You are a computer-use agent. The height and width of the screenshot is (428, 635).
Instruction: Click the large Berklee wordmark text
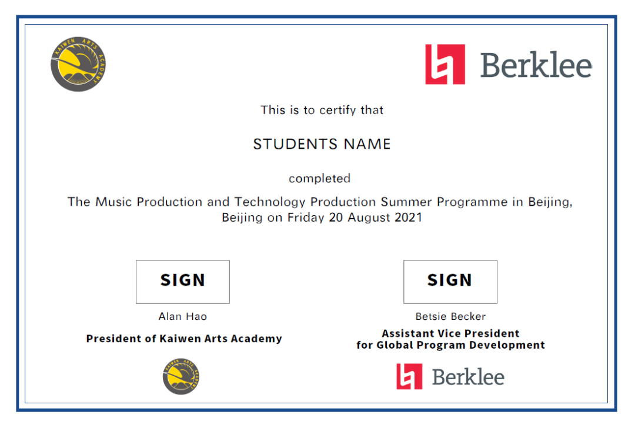(x=536, y=65)
